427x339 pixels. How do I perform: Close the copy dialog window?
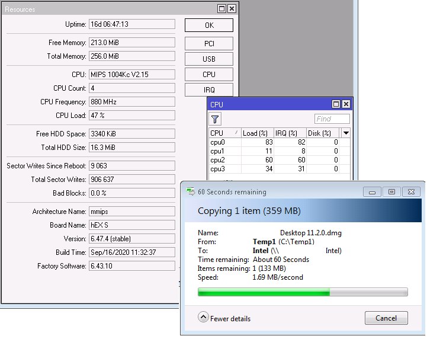pyautogui.click(x=411, y=192)
